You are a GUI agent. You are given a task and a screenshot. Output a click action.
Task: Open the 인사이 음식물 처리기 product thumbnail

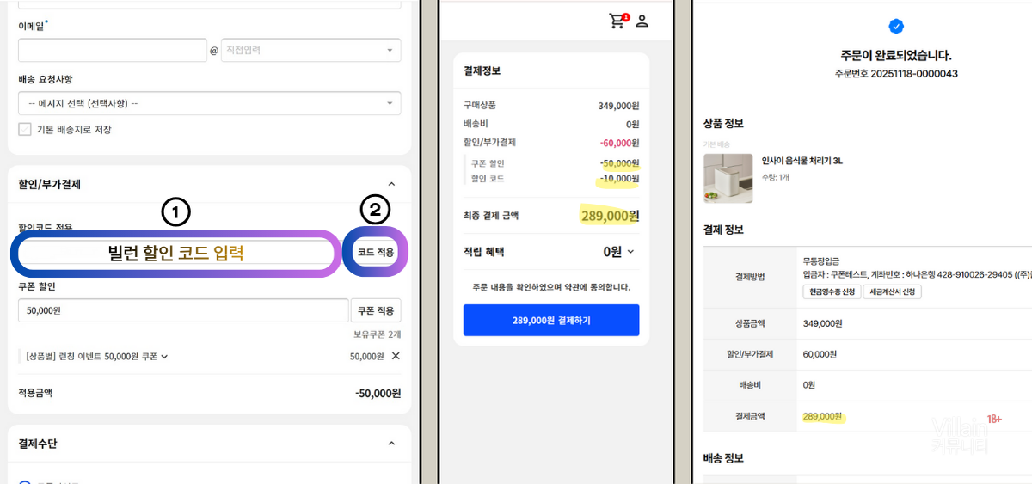(x=728, y=179)
